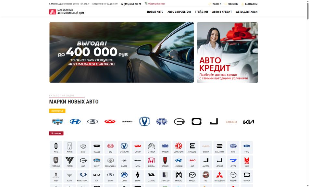Image resolution: width=309 pixels, height=187 pixels.
Task: Select the Kia logo in popular brands
Action: [249, 122]
